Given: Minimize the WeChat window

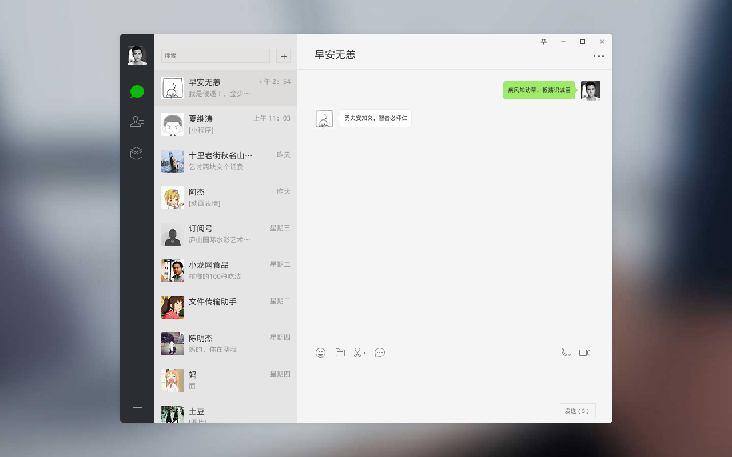Looking at the screenshot, I should point(563,42).
